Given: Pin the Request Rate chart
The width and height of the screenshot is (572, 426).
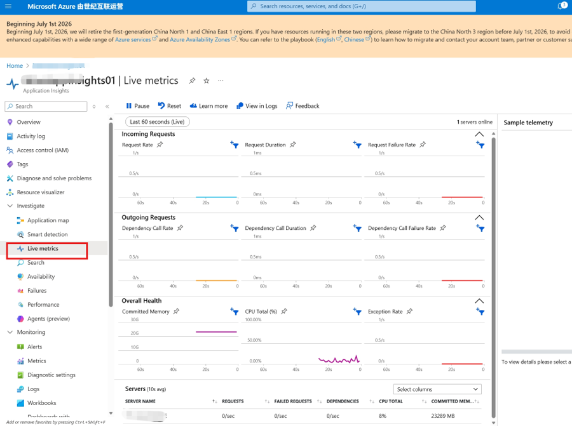Looking at the screenshot, I should point(160,145).
